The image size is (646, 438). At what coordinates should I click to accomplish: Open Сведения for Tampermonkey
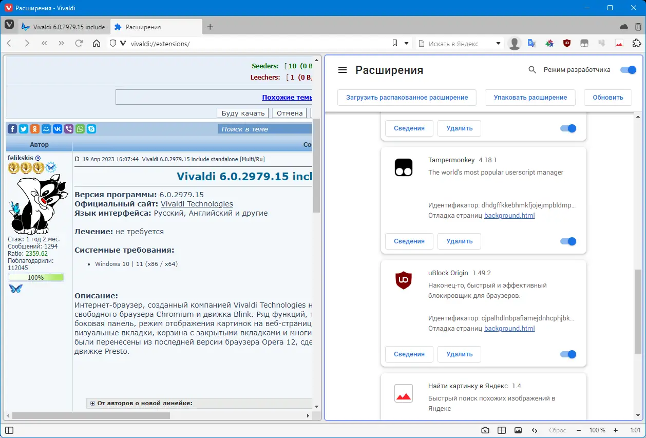pyautogui.click(x=409, y=241)
